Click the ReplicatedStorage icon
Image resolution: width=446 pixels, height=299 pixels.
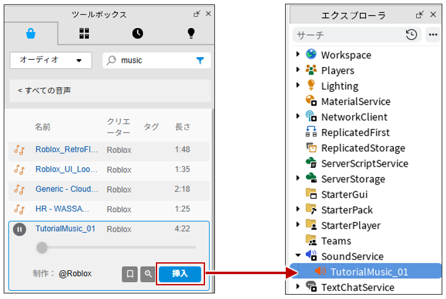(311, 147)
